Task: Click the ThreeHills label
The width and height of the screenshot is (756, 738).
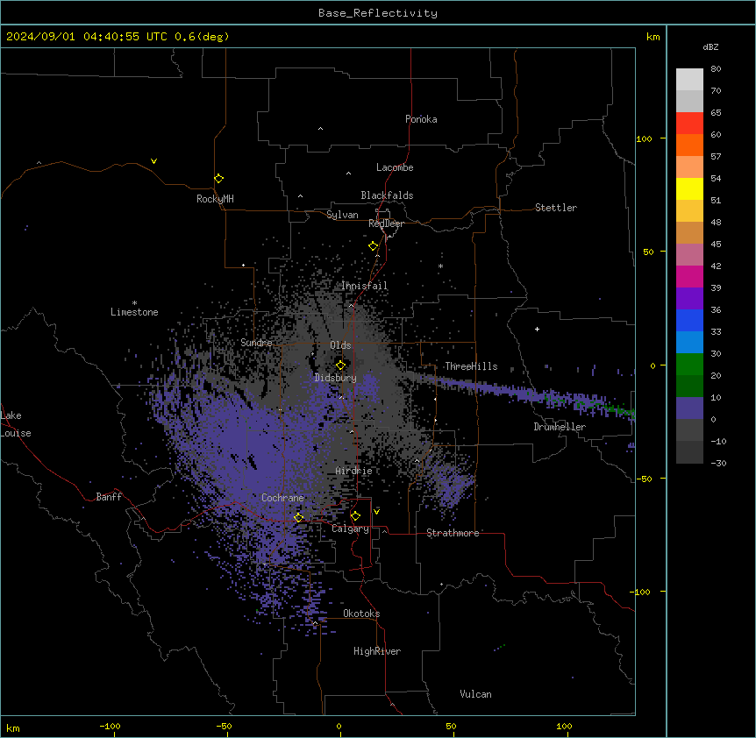Action: point(471,366)
